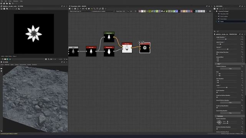Click the magnifier icon in graph toolbar
Viewport: 246px width, 138px height.
(x=81, y=9)
